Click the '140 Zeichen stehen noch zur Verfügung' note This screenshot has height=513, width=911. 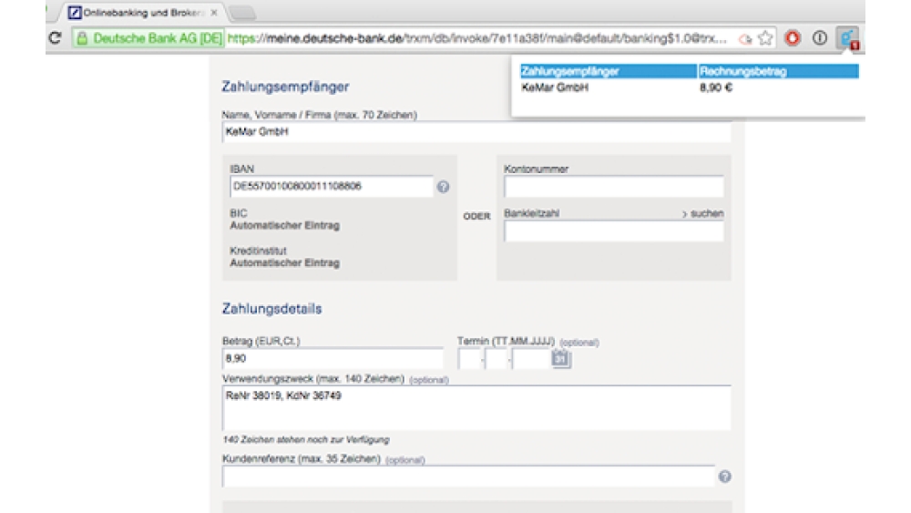[306, 440]
